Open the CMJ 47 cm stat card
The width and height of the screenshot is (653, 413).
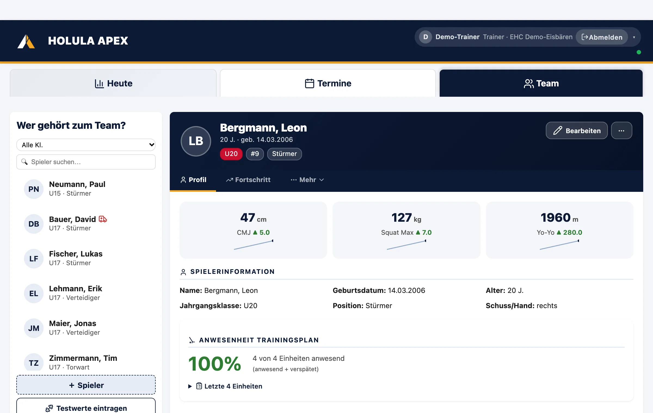[253, 230]
